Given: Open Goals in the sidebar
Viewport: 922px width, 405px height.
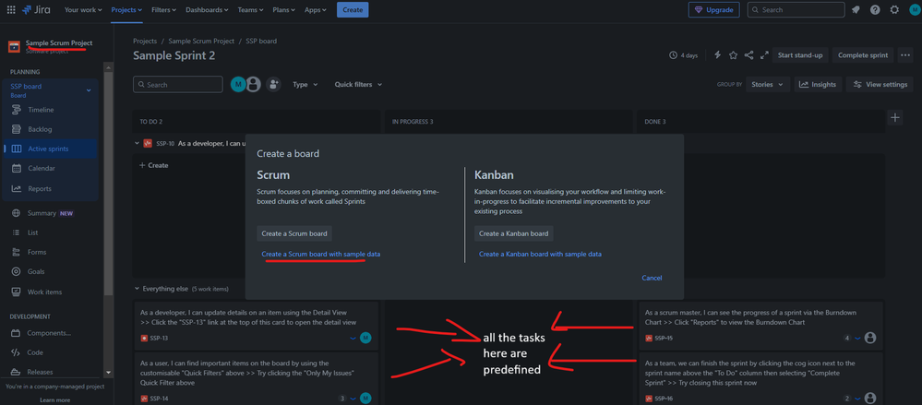Looking at the screenshot, I should coord(36,271).
